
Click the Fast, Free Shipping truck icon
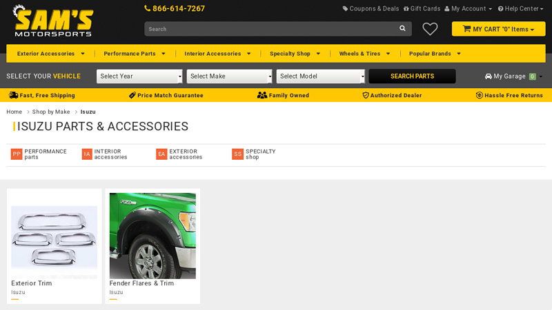pyautogui.click(x=13, y=95)
